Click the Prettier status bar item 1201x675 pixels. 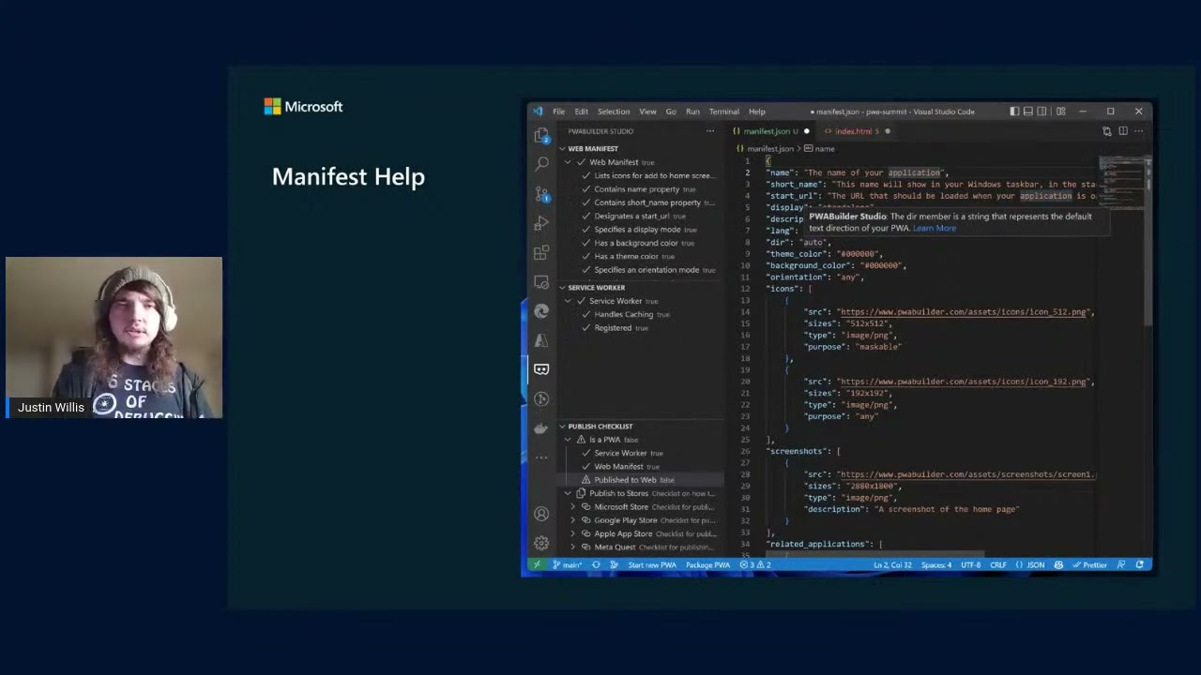tap(1090, 565)
